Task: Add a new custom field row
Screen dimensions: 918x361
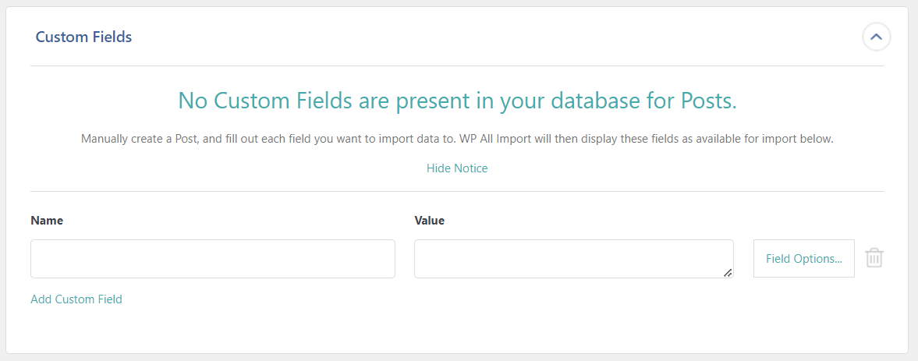Action: [76, 299]
